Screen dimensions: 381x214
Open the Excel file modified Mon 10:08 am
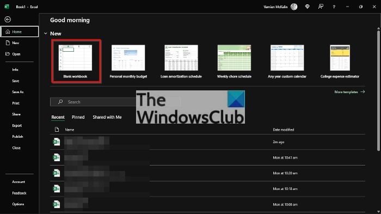pyautogui.click(x=207, y=204)
